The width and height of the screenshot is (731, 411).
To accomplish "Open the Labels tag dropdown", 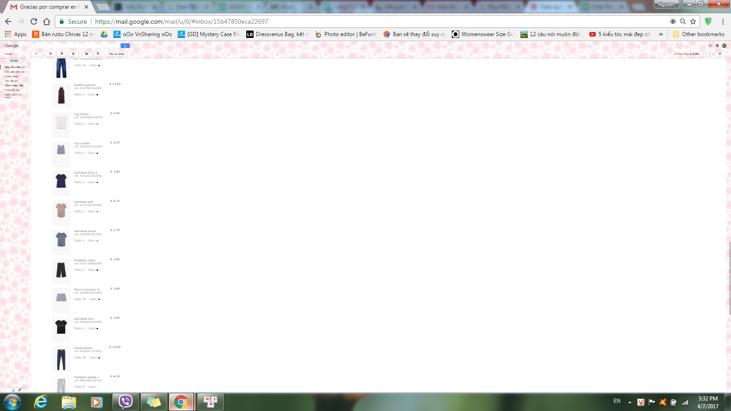I will click(x=98, y=54).
